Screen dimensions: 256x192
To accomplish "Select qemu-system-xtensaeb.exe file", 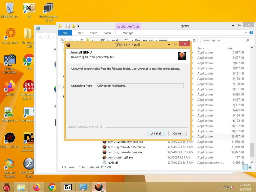I will (x=125, y=142).
